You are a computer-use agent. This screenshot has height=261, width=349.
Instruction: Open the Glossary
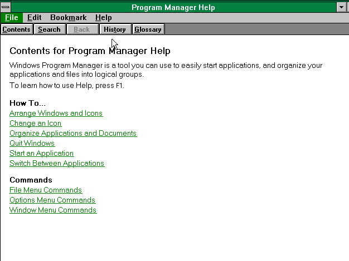(148, 29)
